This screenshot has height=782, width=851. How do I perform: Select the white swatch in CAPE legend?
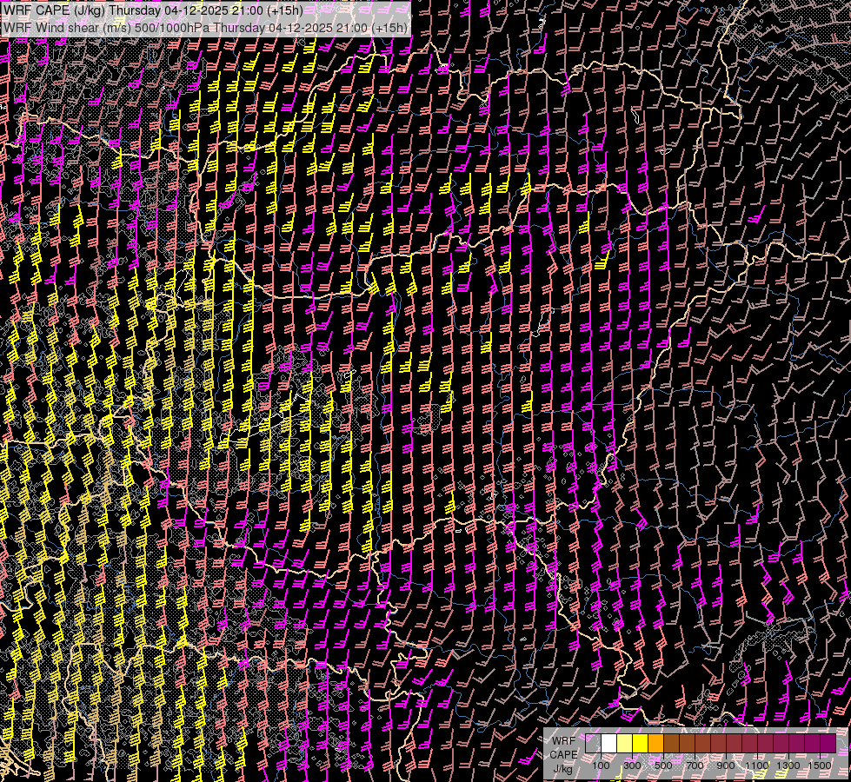tap(608, 744)
